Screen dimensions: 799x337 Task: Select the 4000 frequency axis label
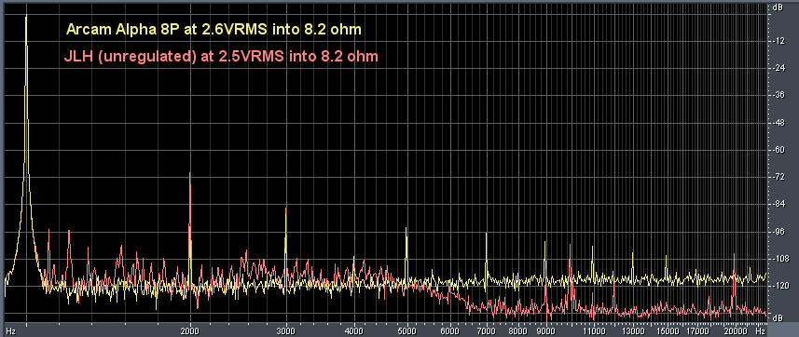(x=353, y=330)
